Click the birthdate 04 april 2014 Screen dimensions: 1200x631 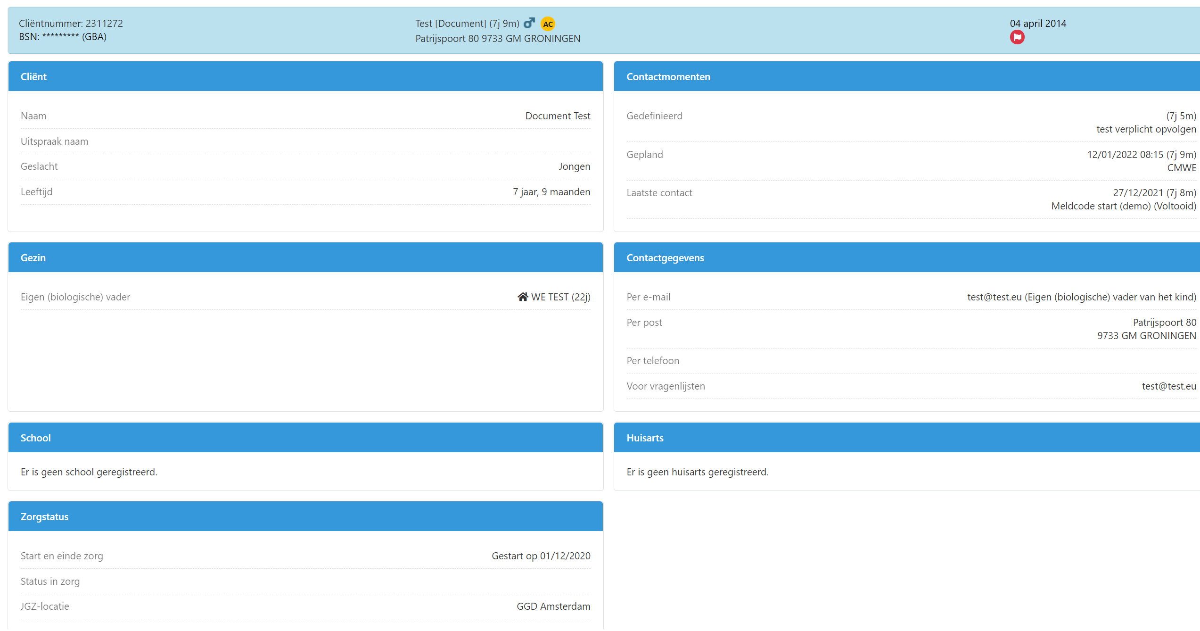(1037, 24)
